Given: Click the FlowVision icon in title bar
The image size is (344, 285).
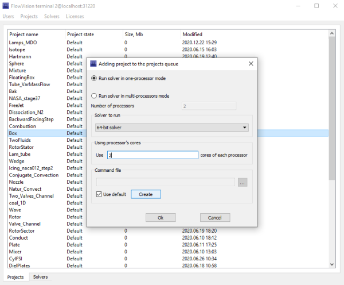Looking at the screenshot, I should (6, 6).
